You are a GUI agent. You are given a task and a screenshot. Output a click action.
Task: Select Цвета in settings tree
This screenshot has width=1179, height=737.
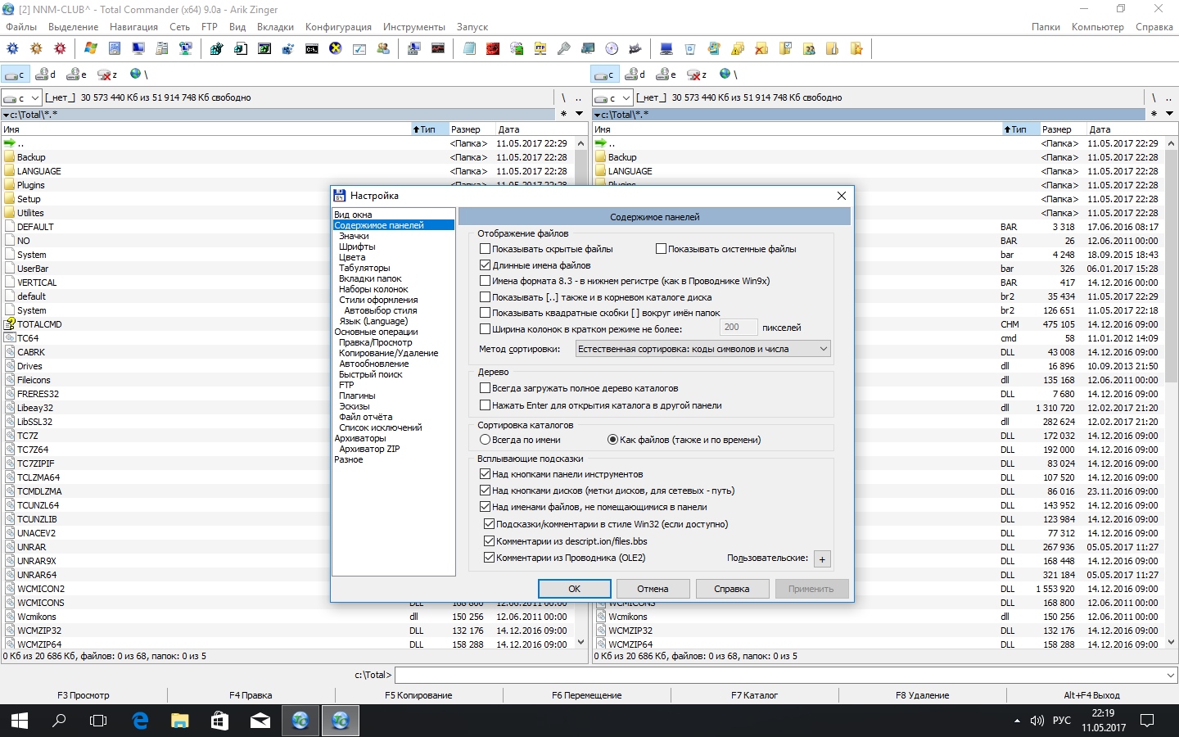pyautogui.click(x=352, y=257)
